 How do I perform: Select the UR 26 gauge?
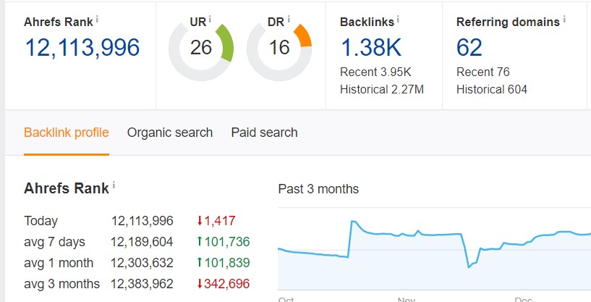click(201, 48)
